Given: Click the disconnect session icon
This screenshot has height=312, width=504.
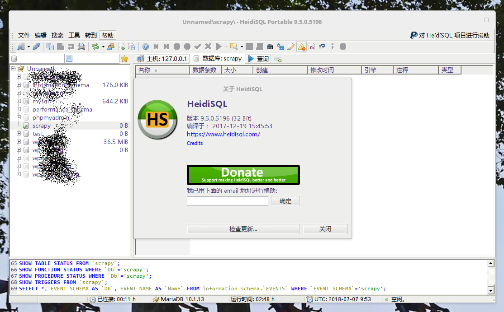Looking at the screenshot, I should 36,47.
